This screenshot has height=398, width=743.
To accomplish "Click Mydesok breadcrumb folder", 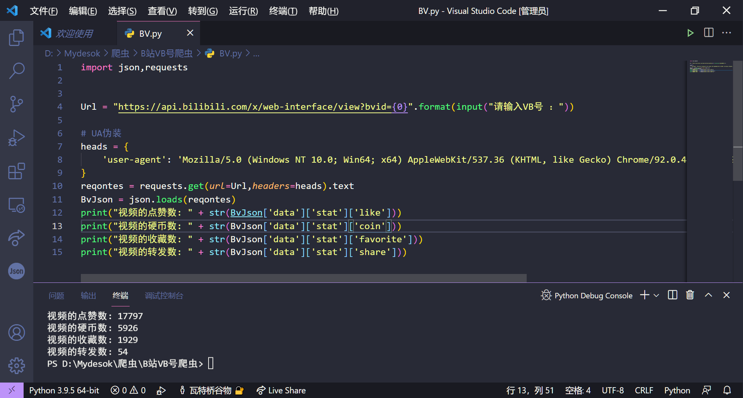I will click(82, 53).
